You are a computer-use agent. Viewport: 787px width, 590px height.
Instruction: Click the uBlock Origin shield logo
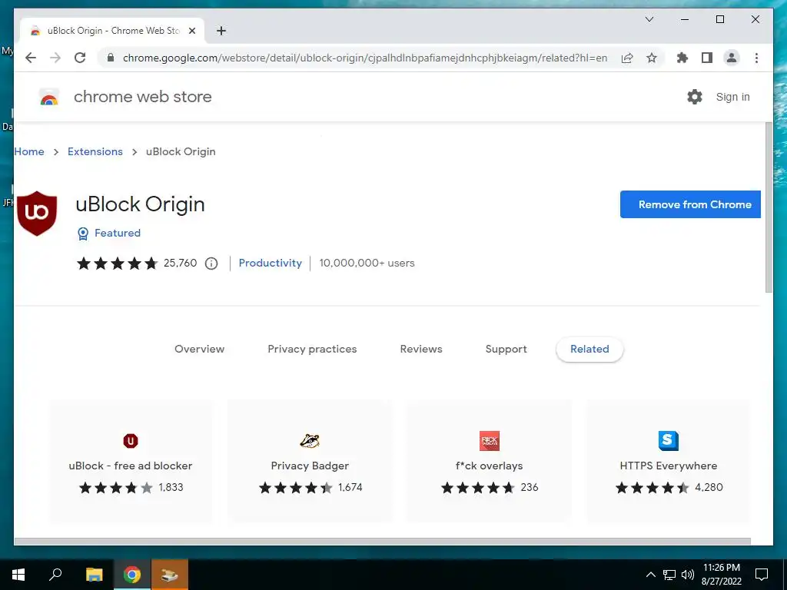pyautogui.click(x=37, y=214)
